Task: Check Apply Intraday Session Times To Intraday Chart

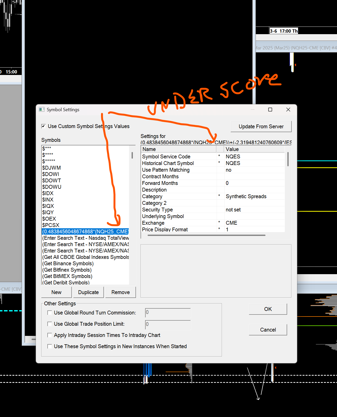Action: pyautogui.click(x=50, y=335)
